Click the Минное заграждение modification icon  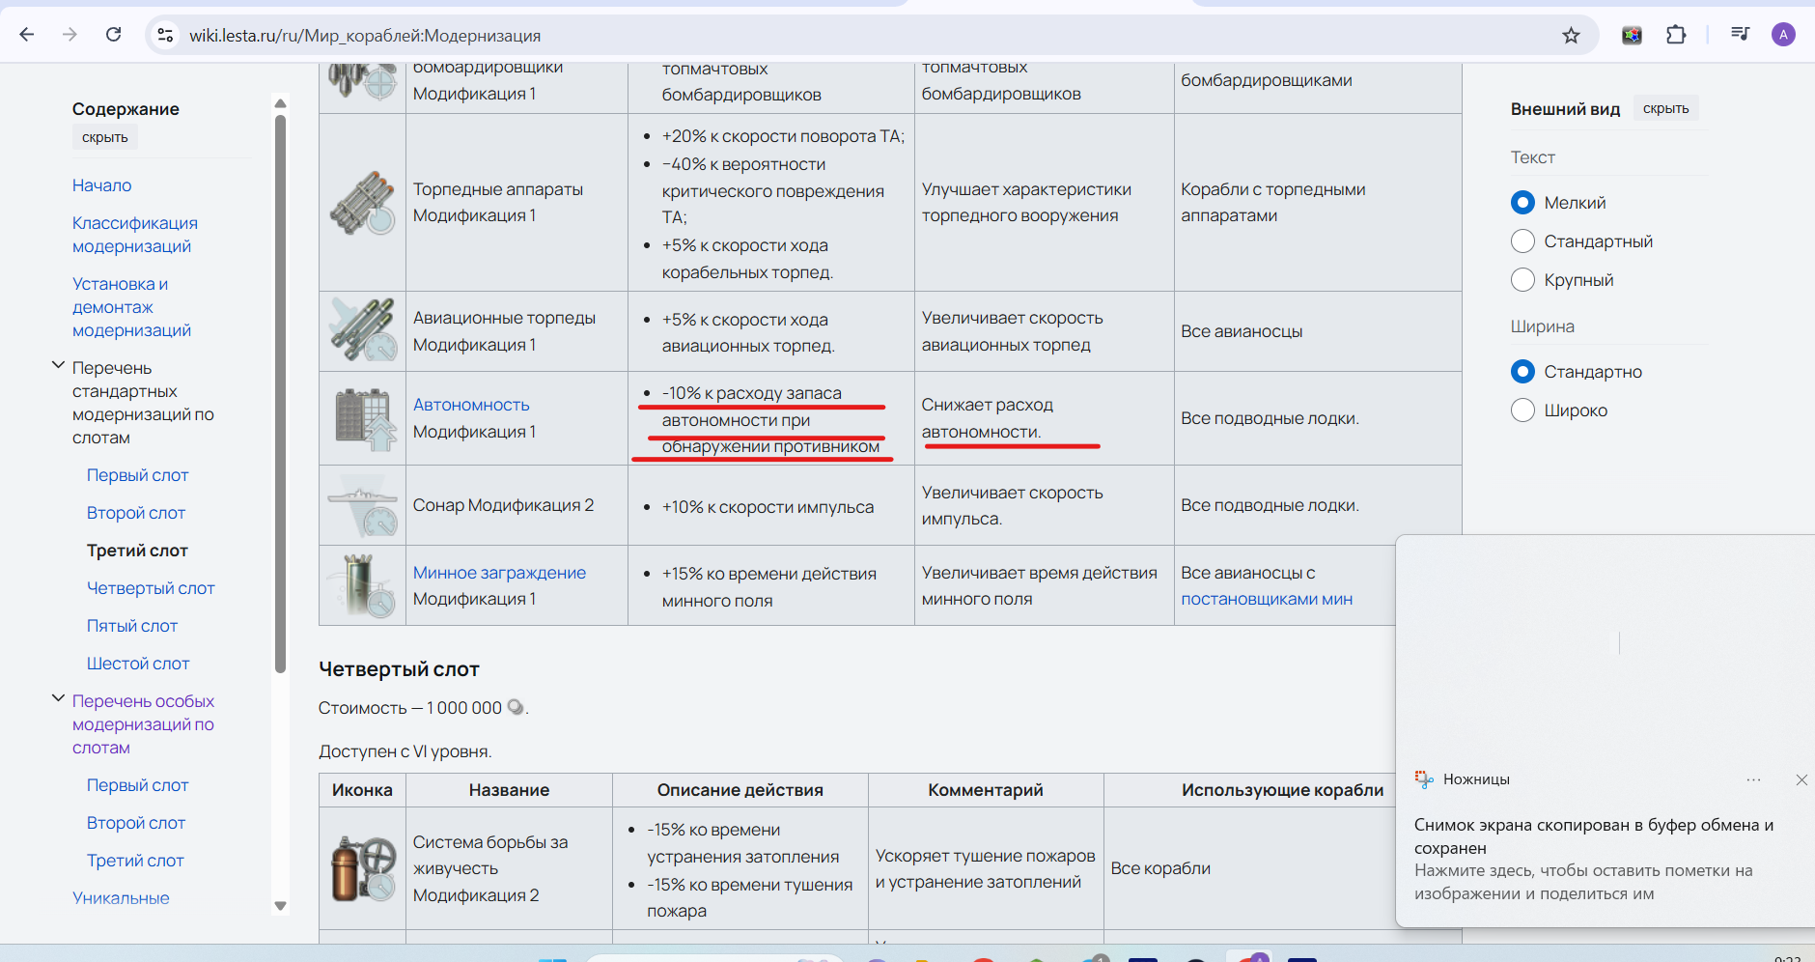[x=362, y=585]
